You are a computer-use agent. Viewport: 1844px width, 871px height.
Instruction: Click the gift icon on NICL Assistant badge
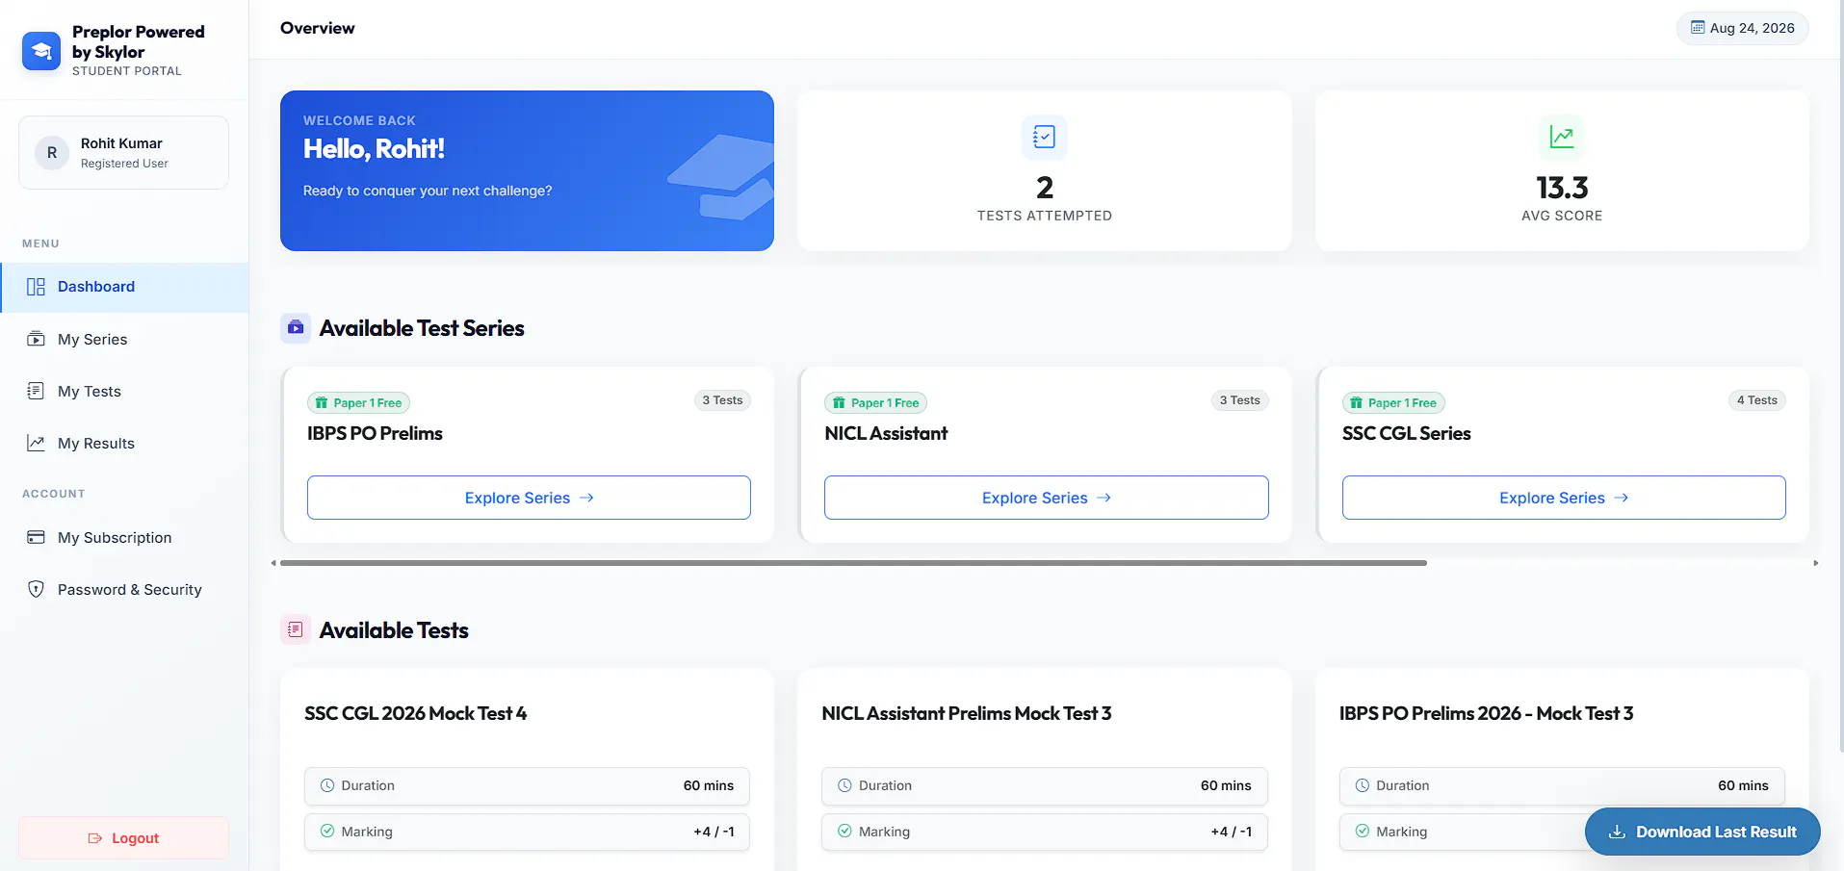839,403
